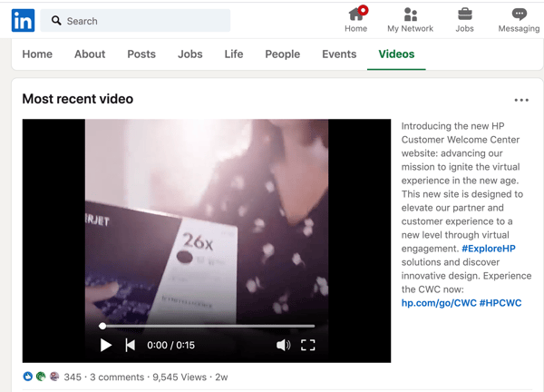The width and height of the screenshot is (544, 392).
Task: Click the video progress slider handle
Action: (x=102, y=326)
